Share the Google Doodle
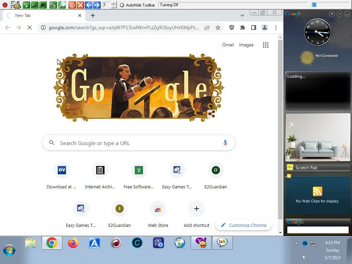The height and width of the screenshot is (264, 352). pos(211,114)
